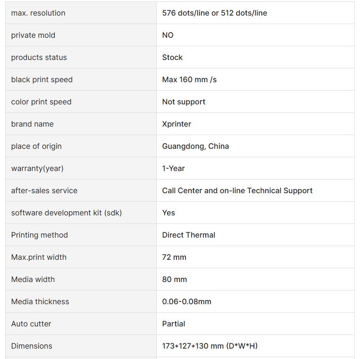This screenshot has height=359, width=360.
Task: Select the 'Direct Thermal' printing method value
Action: 188,235
